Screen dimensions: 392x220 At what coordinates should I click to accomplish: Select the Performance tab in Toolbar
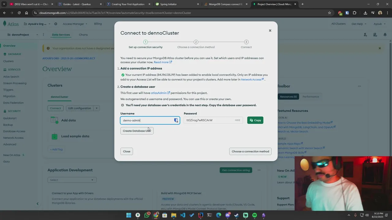pos(311,97)
